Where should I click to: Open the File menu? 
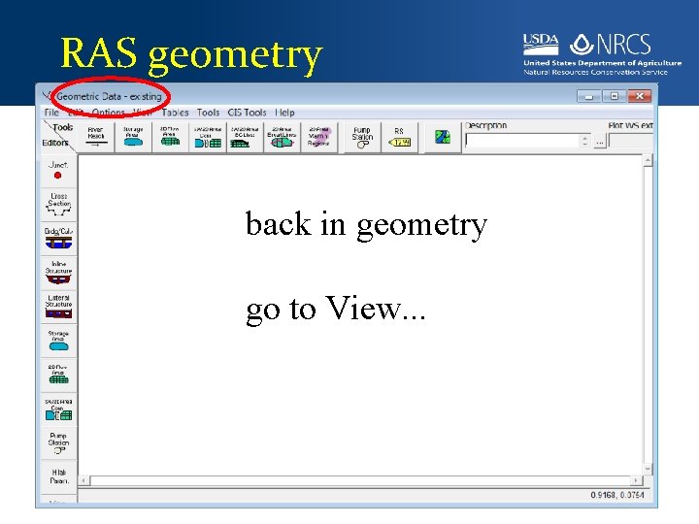51,113
